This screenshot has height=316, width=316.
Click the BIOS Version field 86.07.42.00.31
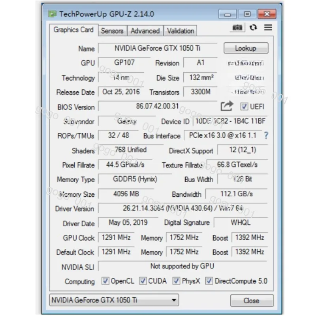tap(158, 106)
